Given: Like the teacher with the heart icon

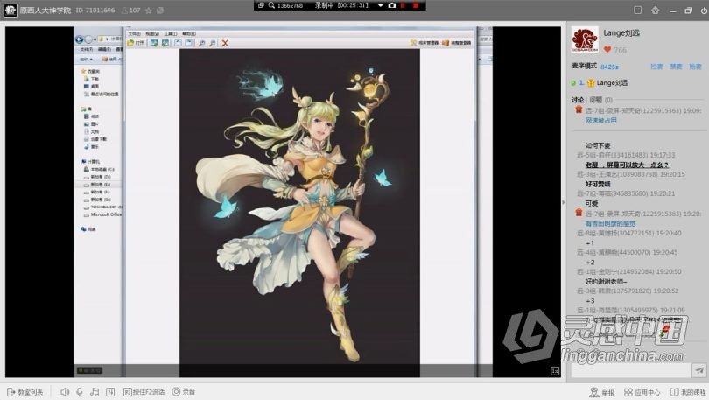Looking at the screenshot, I should click(x=607, y=50).
